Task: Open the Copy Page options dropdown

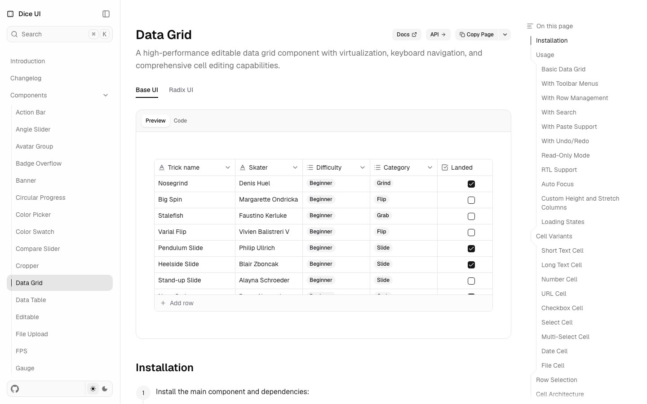Action: [x=505, y=35]
